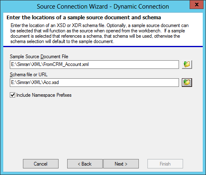Click the Include Namespace Prefixes label text
206x175 pixels.
click(44, 95)
